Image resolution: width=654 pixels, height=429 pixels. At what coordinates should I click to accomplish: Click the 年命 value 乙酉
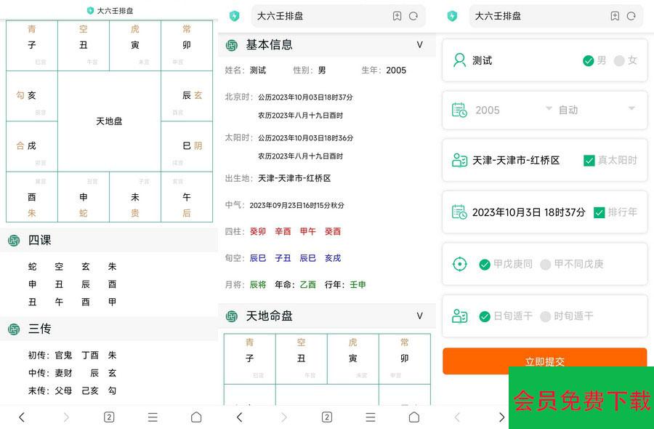pyautogui.click(x=307, y=284)
